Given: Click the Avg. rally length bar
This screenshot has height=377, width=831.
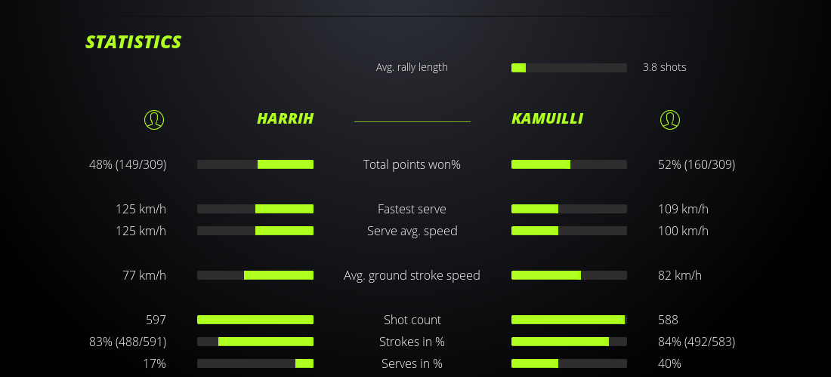Looking at the screenshot, I should 569,68.
